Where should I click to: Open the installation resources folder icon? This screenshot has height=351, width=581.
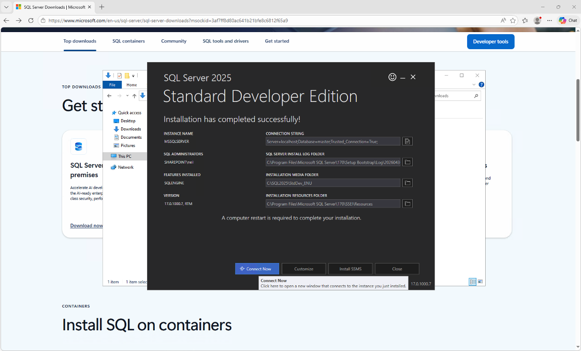tap(408, 203)
